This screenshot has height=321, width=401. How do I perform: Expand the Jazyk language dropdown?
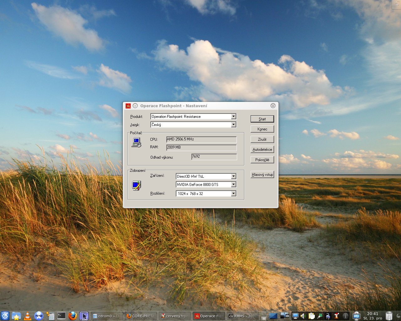pos(233,125)
